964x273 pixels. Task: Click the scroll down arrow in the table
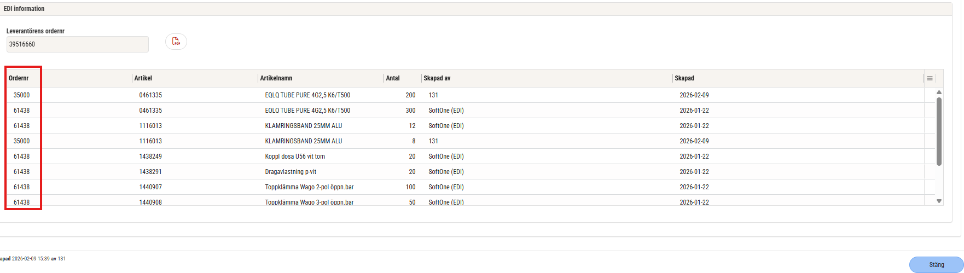(x=939, y=201)
